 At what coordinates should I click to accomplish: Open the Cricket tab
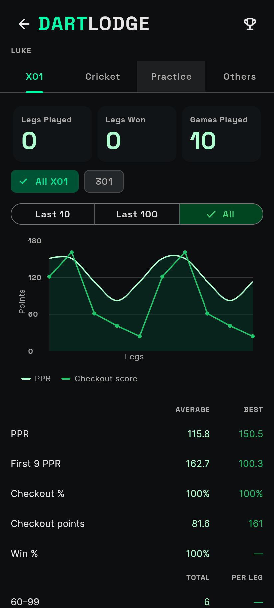coord(103,77)
